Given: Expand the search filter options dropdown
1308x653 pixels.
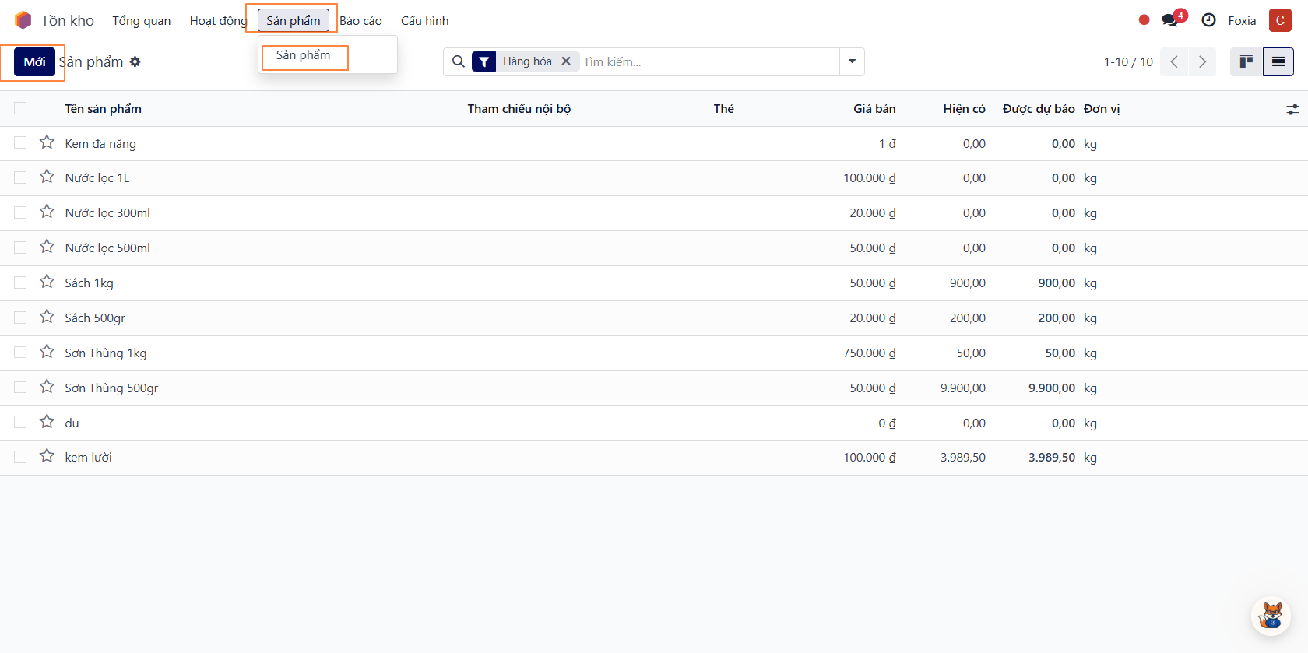Looking at the screenshot, I should coord(852,61).
